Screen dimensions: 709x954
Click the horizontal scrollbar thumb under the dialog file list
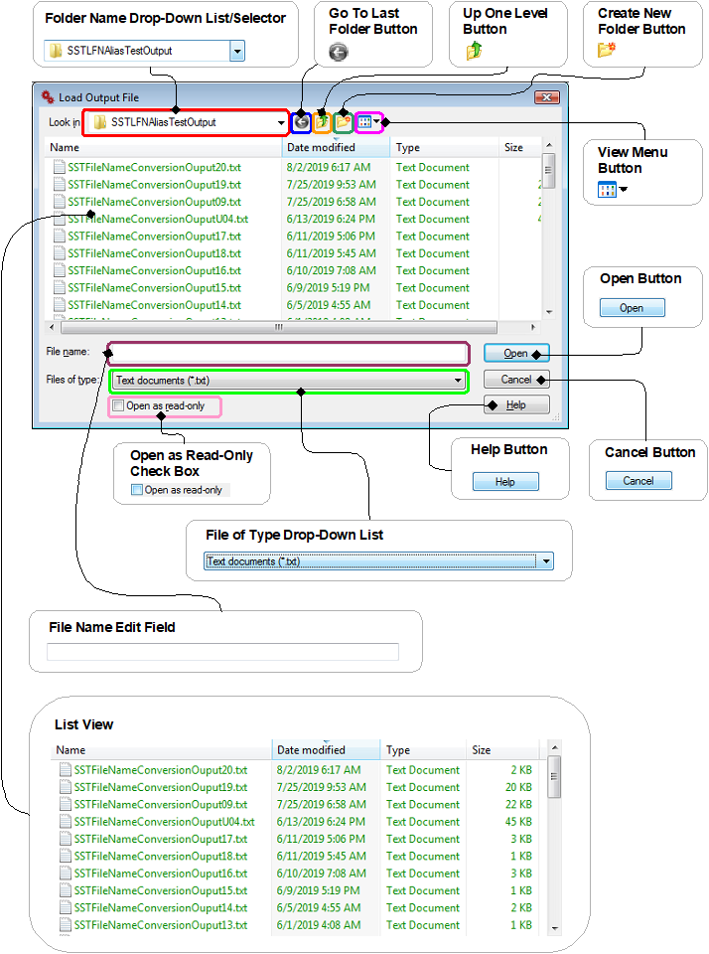[x=278, y=327]
